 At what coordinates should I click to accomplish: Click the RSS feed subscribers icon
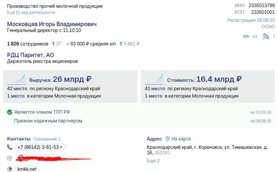[x=265, y=37]
